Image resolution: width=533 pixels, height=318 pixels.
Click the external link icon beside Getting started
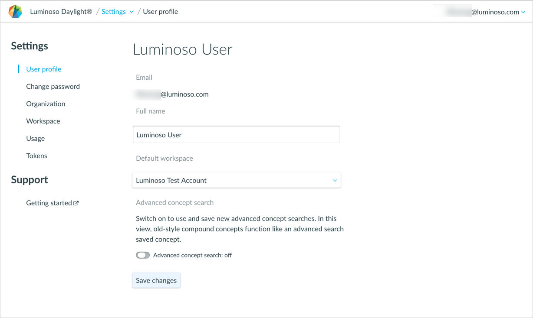[x=76, y=203]
